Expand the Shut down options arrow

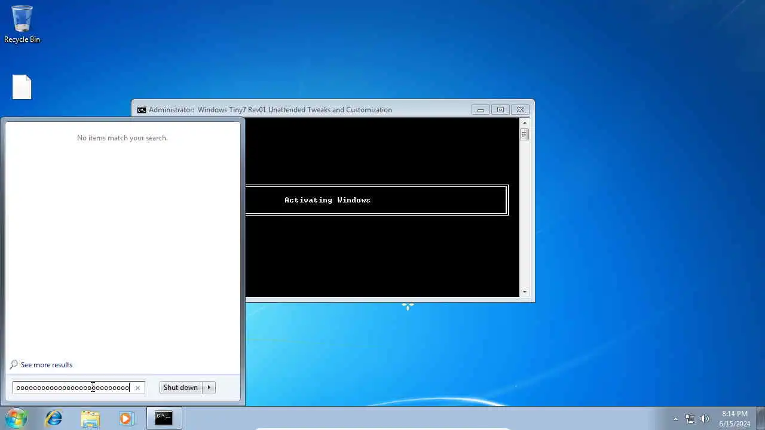pos(209,388)
